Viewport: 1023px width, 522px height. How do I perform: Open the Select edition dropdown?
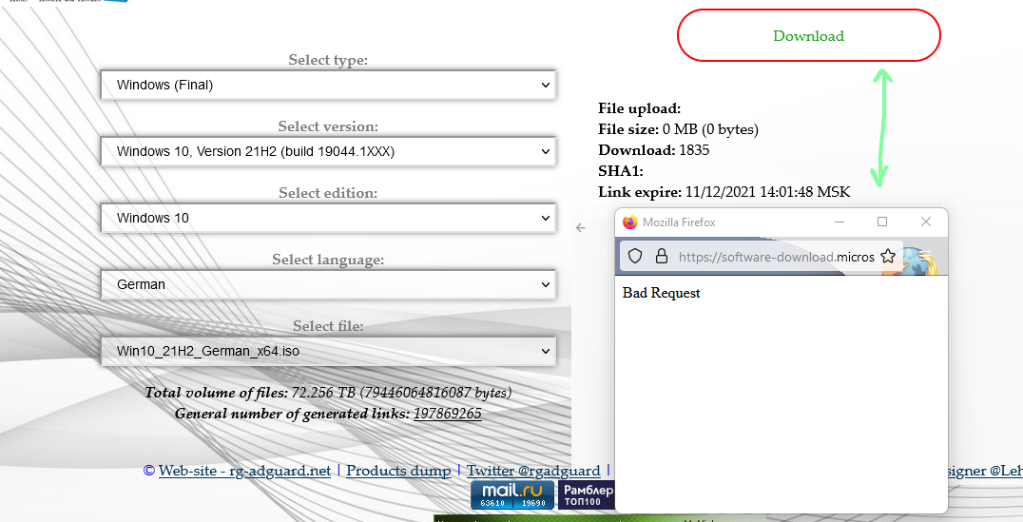pyautogui.click(x=328, y=218)
